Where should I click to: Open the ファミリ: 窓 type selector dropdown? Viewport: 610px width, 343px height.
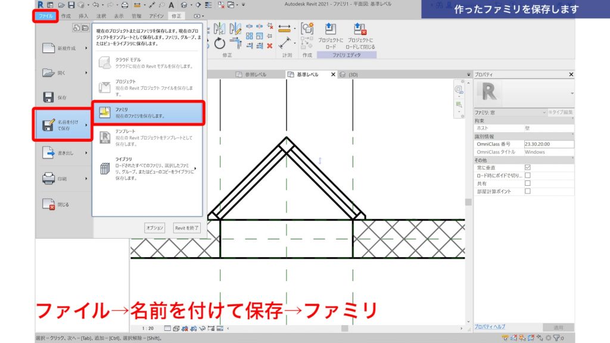[x=544, y=112]
